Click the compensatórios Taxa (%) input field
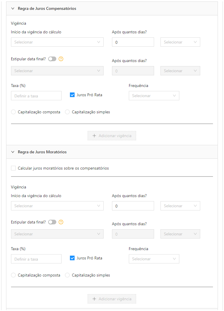Image resolution: width=224 pixels, height=311 pixels. [36, 96]
